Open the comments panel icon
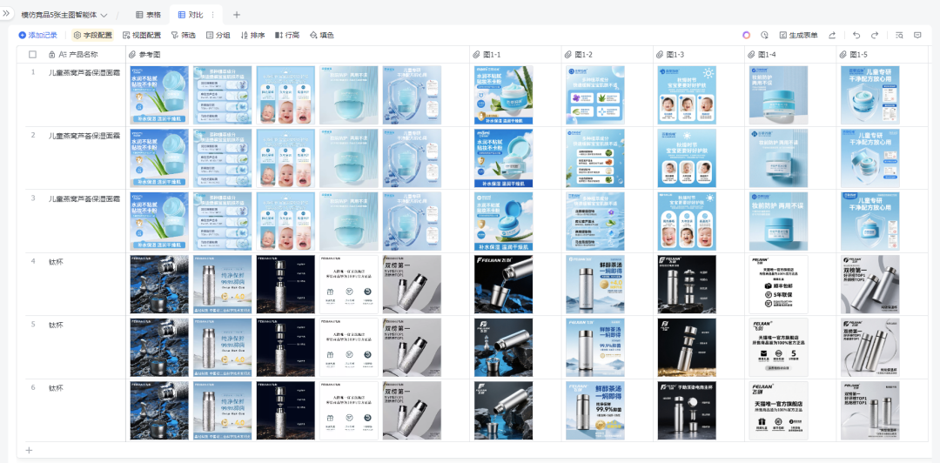This screenshot has height=463, width=940. click(917, 36)
